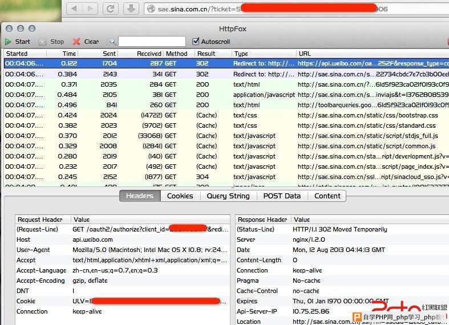Sort by the Method column header
This screenshot has width=449, height=325.
179,54
